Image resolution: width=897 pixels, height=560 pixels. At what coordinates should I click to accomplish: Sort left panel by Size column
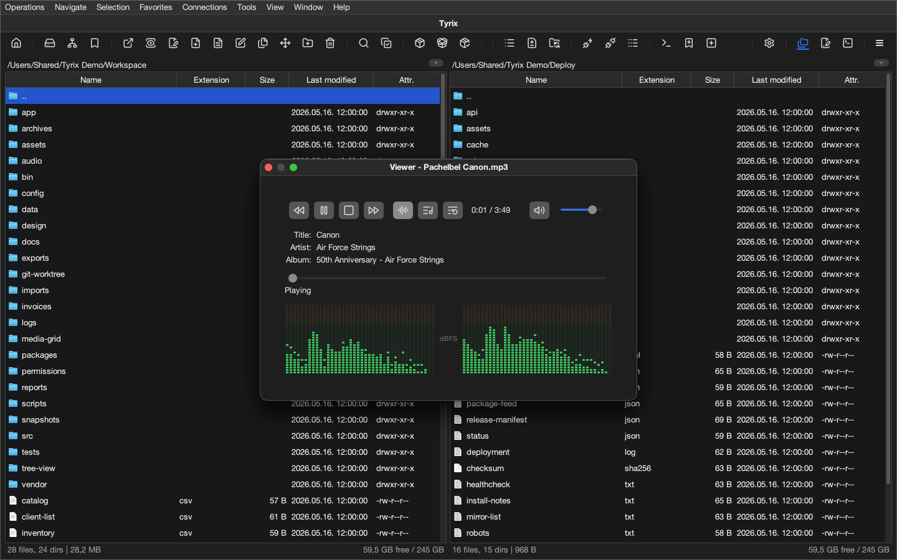267,80
